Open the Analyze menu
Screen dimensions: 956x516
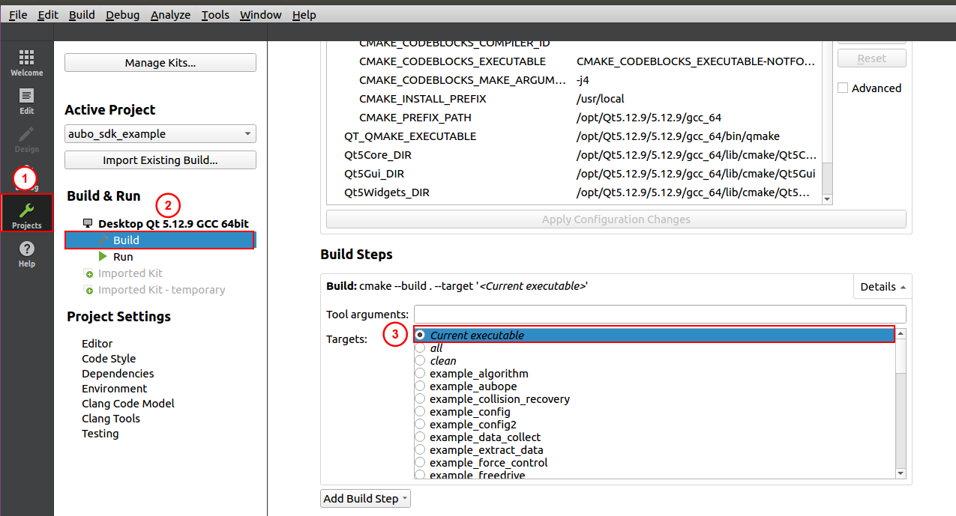pos(170,15)
